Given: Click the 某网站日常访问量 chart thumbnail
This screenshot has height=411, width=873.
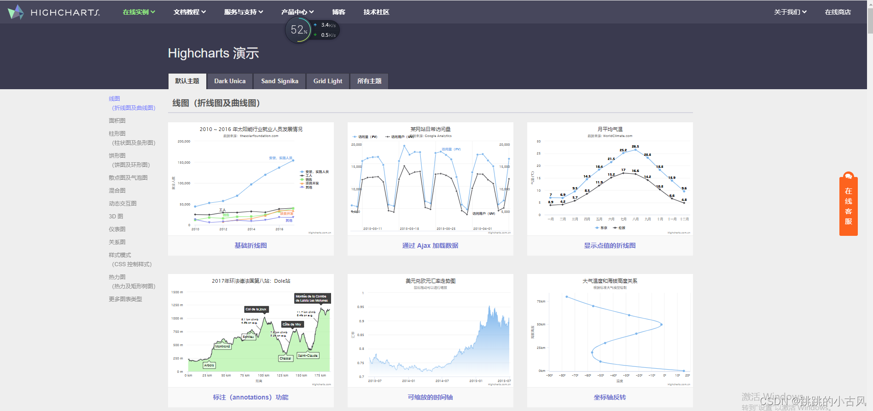Looking at the screenshot, I should point(431,179).
